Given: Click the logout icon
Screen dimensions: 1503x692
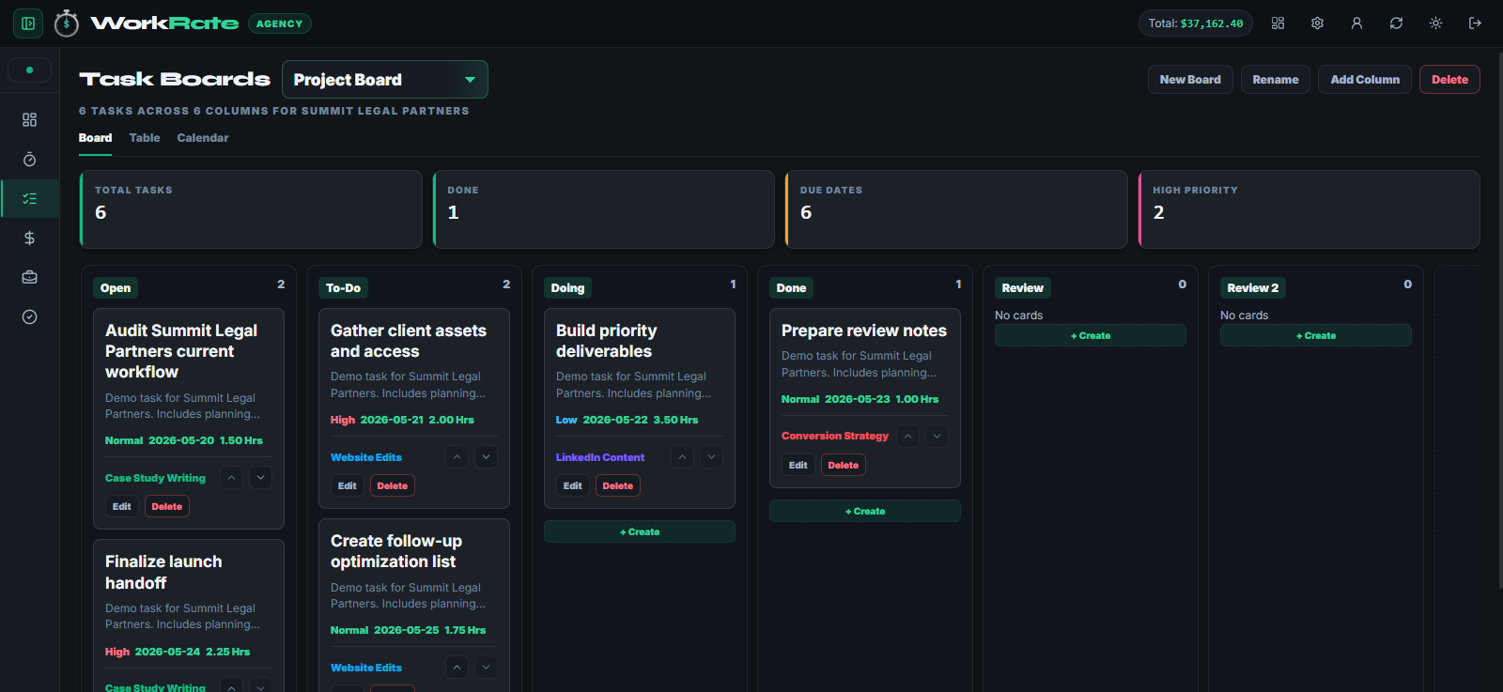Looking at the screenshot, I should [x=1475, y=23].
